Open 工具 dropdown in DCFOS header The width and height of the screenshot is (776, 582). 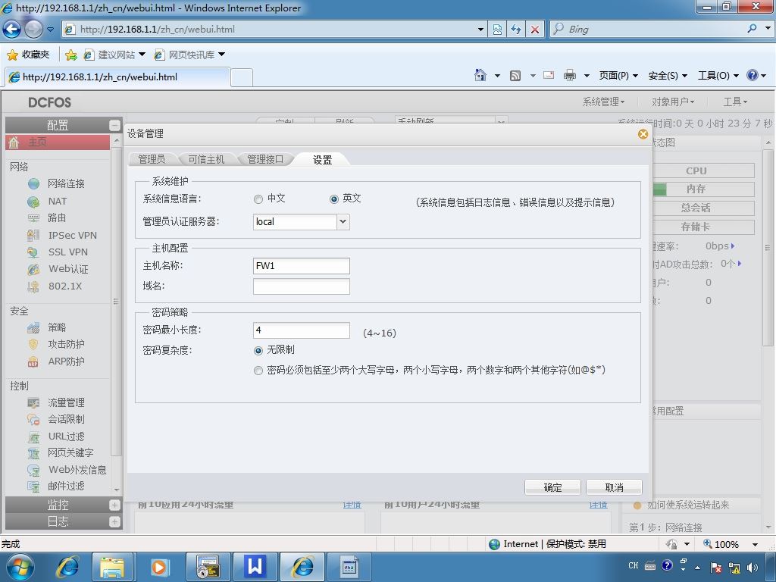[x=735, y=102]
